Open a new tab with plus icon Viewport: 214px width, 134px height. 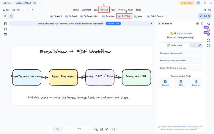pyautogui.click(x=41, y=3)
